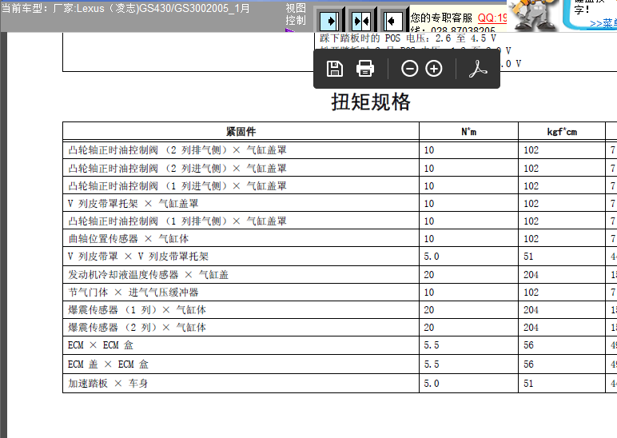Click the inward arrows view control button

click(x=361, y=21)
